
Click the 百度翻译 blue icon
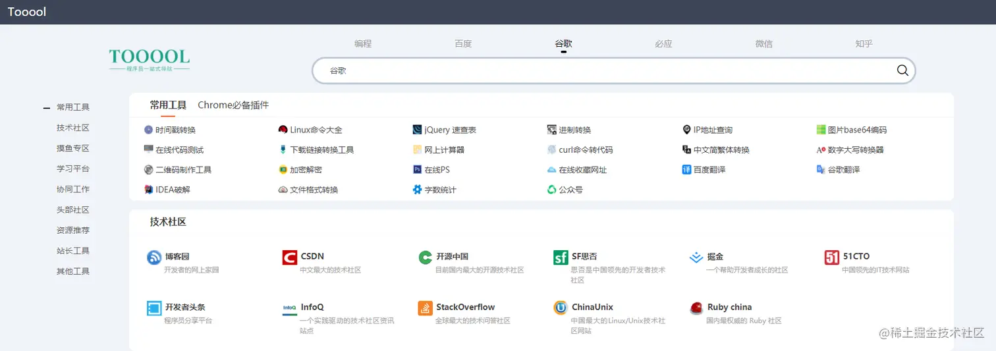tap(687, 169)
